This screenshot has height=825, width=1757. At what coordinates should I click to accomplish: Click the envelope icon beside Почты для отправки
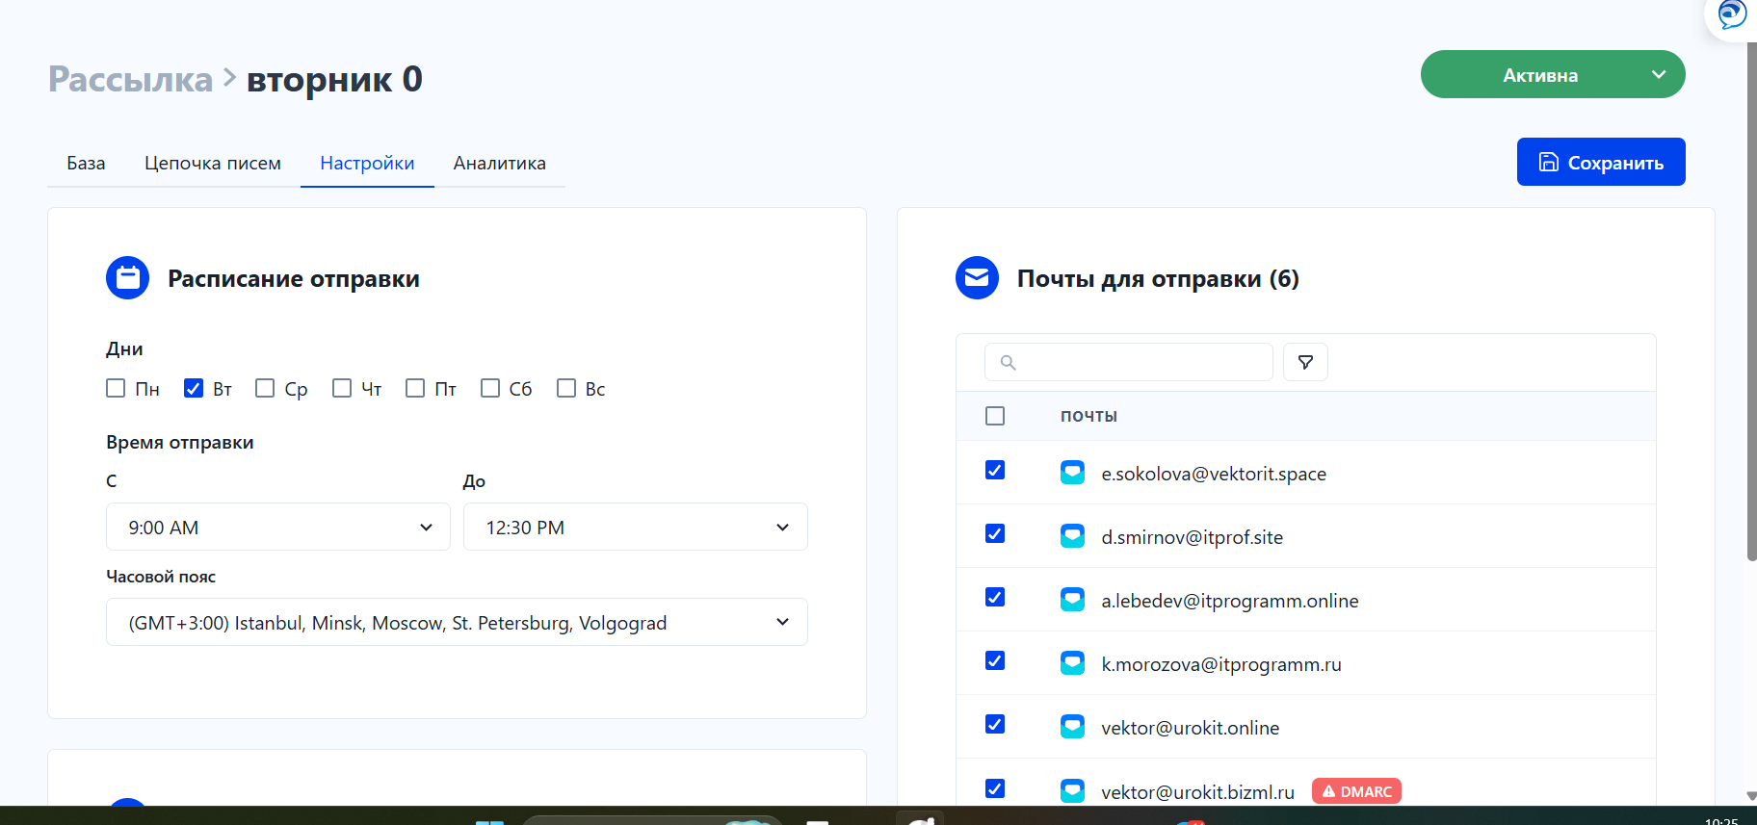(x=977, y=278)
